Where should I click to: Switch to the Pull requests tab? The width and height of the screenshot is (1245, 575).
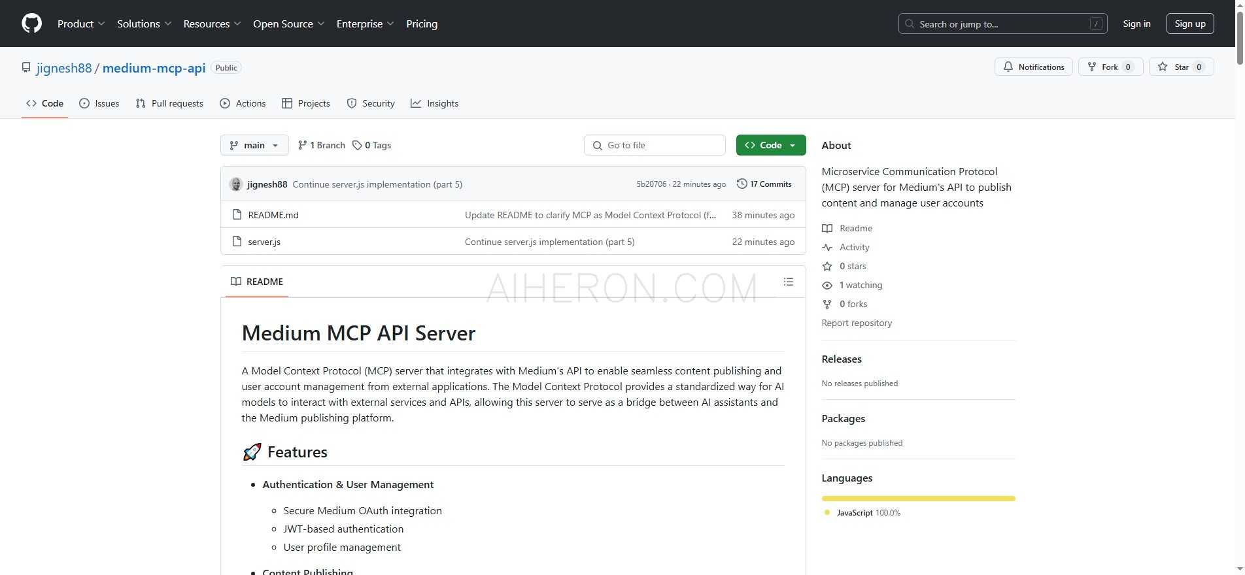[x=169, y=103]
